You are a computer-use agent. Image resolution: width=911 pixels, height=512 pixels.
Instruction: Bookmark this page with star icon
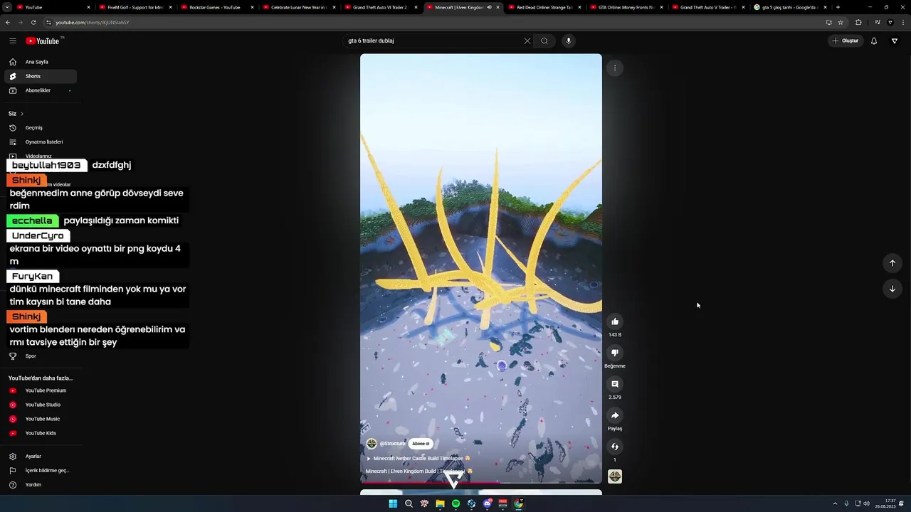tap(841, 22)
